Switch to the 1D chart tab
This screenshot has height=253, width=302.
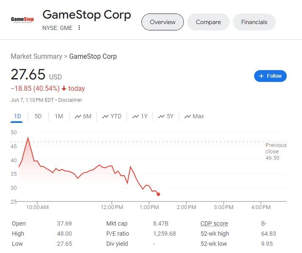(x=17, y=116)
